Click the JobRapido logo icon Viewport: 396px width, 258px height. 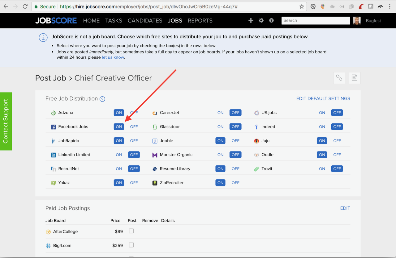click(54, 141)
